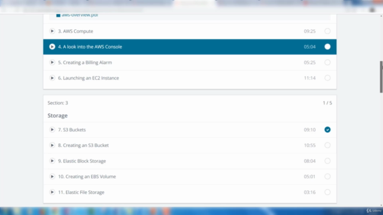Click the 08:04 duration text
383x215 pixels.
pyautogui.click(x=309, y=161)
